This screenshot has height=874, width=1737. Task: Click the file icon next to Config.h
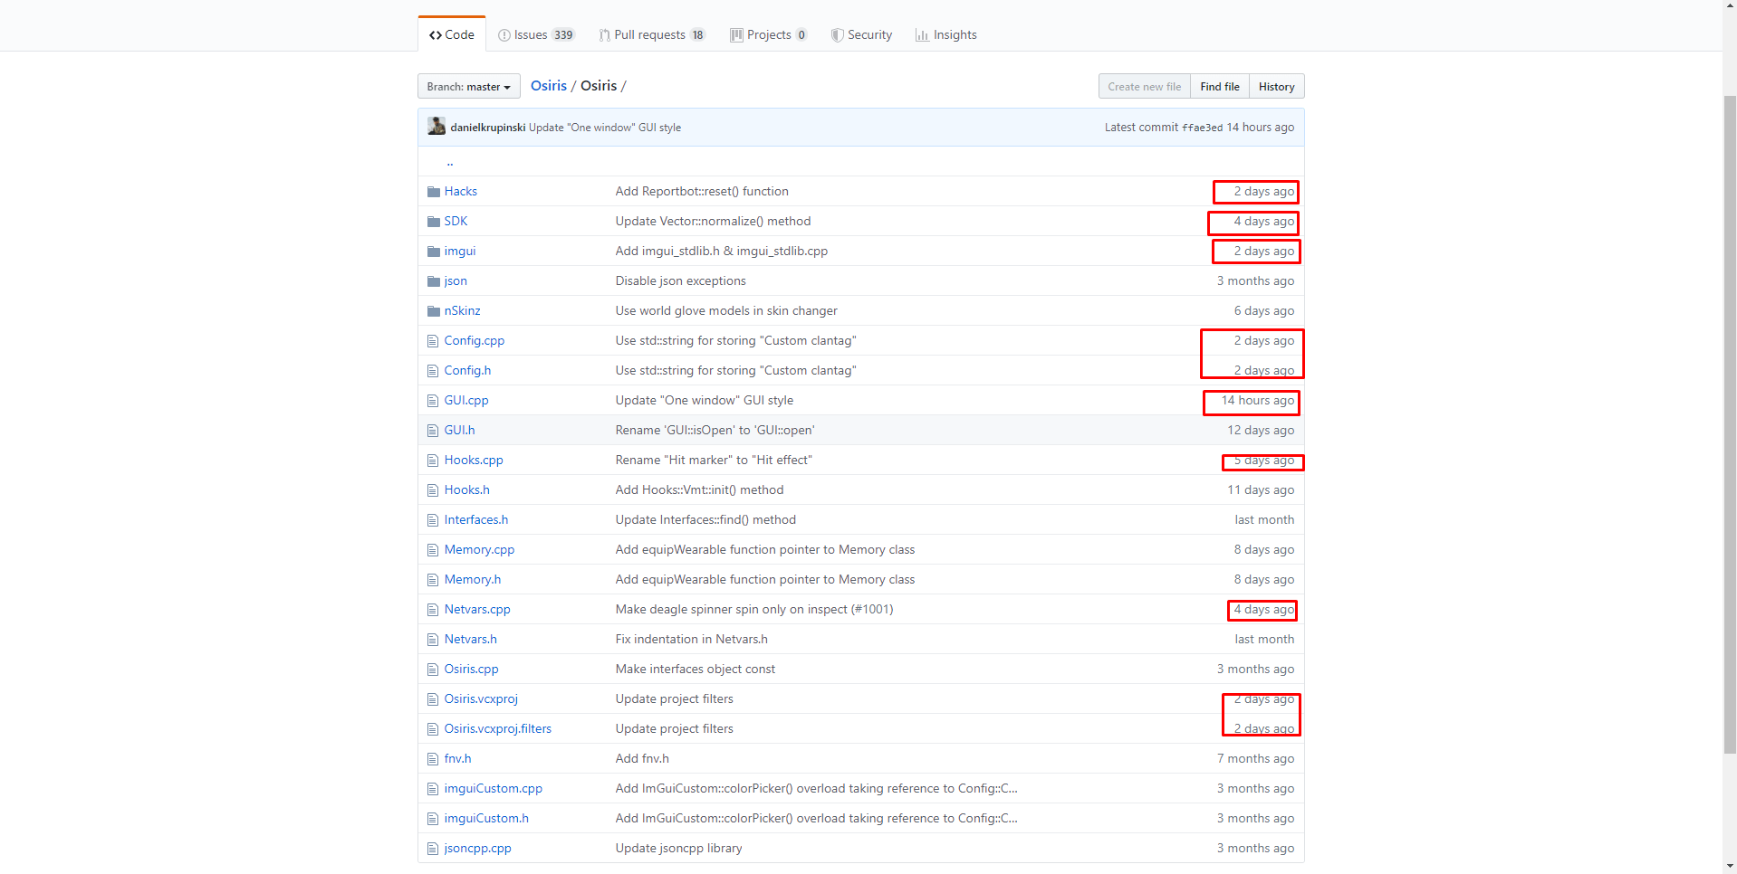click(x=433, y=371)
